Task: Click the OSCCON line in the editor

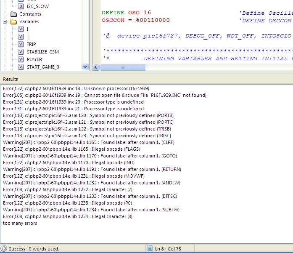Action: click(x=135, y=20)
